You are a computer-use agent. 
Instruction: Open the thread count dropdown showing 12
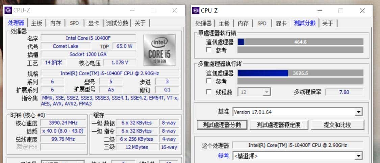point(254,92)
